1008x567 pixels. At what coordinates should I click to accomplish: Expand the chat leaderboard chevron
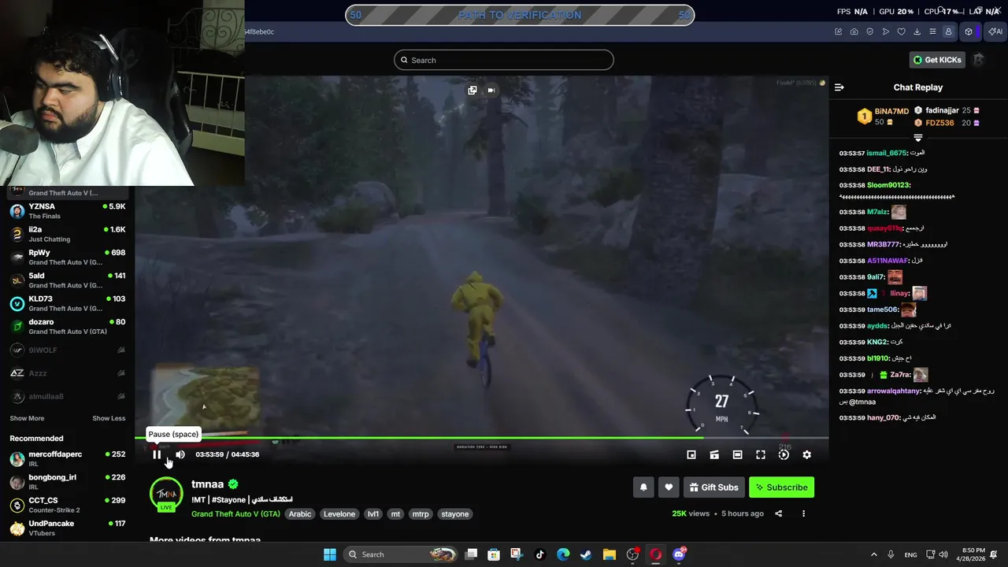coord(917,138)
